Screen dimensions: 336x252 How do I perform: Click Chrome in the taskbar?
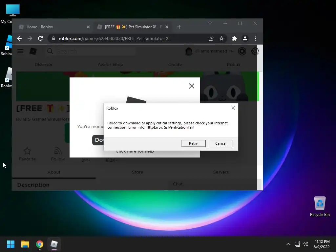pyautogui.click(x=40, y=244)
